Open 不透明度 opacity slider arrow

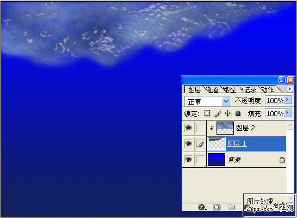(x=288, y=100)
